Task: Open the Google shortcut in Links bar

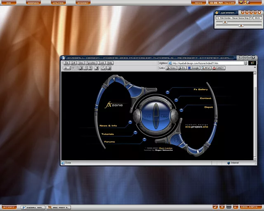Action: 194,68
